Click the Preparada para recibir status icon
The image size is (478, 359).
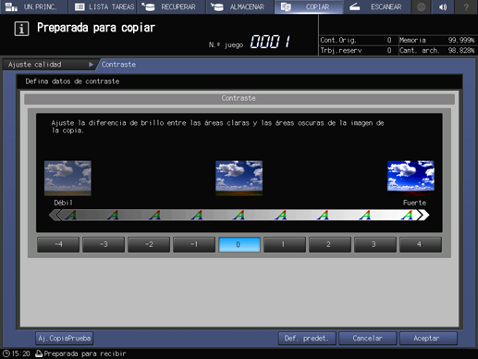[39, 353]
